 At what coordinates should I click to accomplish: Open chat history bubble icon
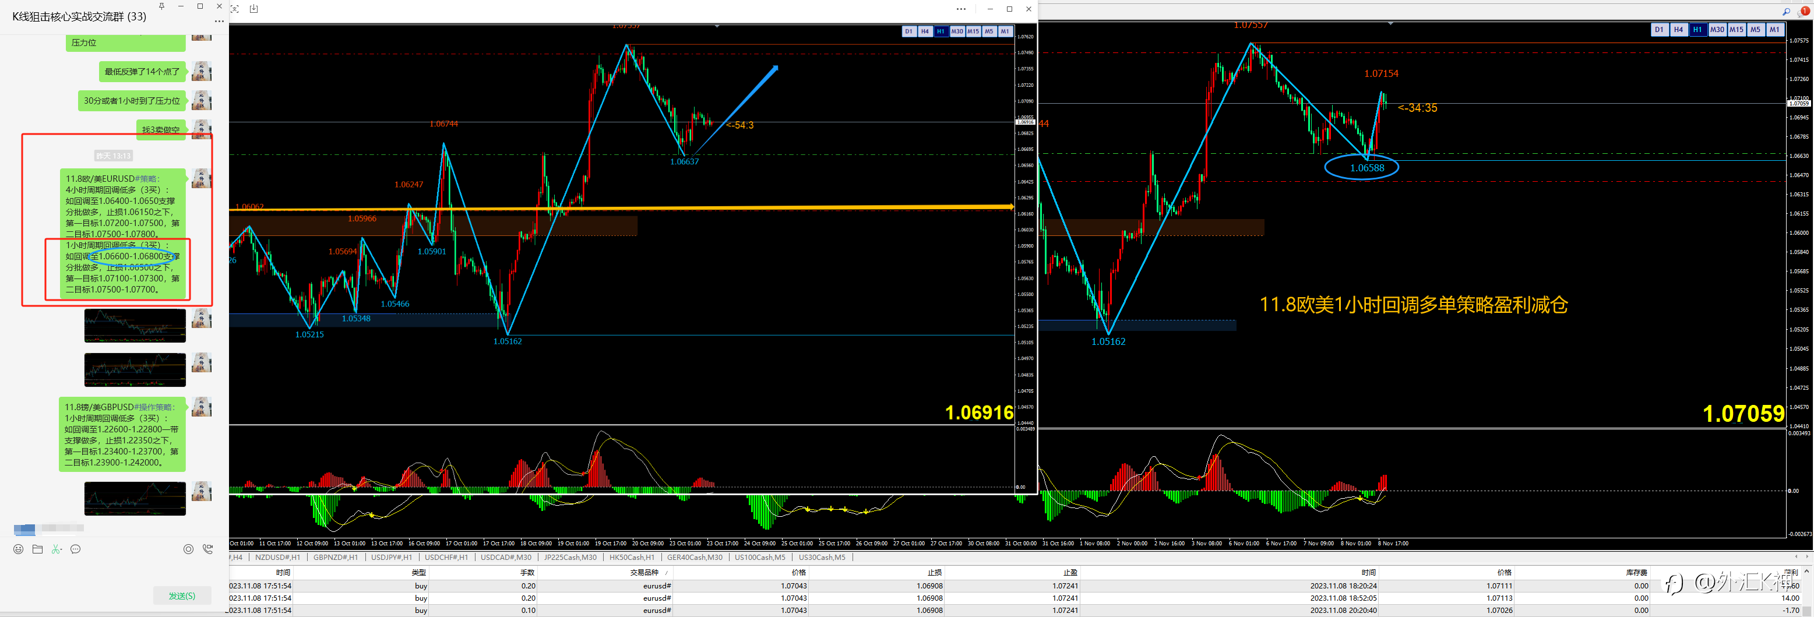(75, 549)
